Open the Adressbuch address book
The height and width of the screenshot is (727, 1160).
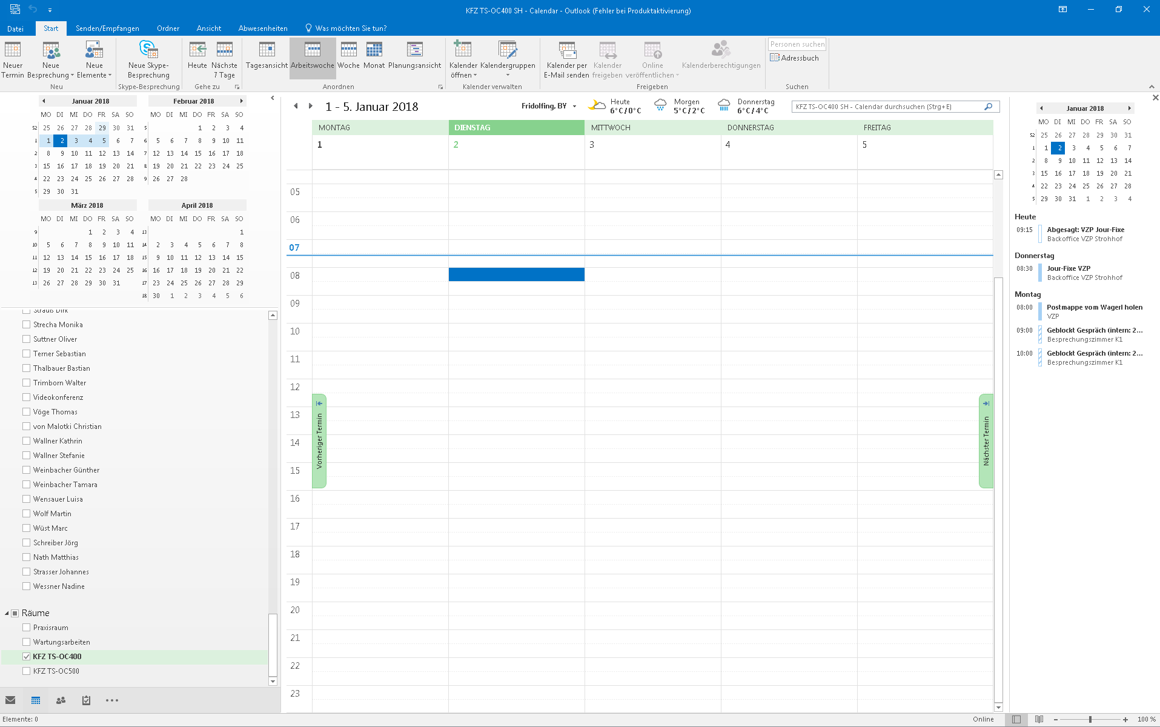(794, 58)
